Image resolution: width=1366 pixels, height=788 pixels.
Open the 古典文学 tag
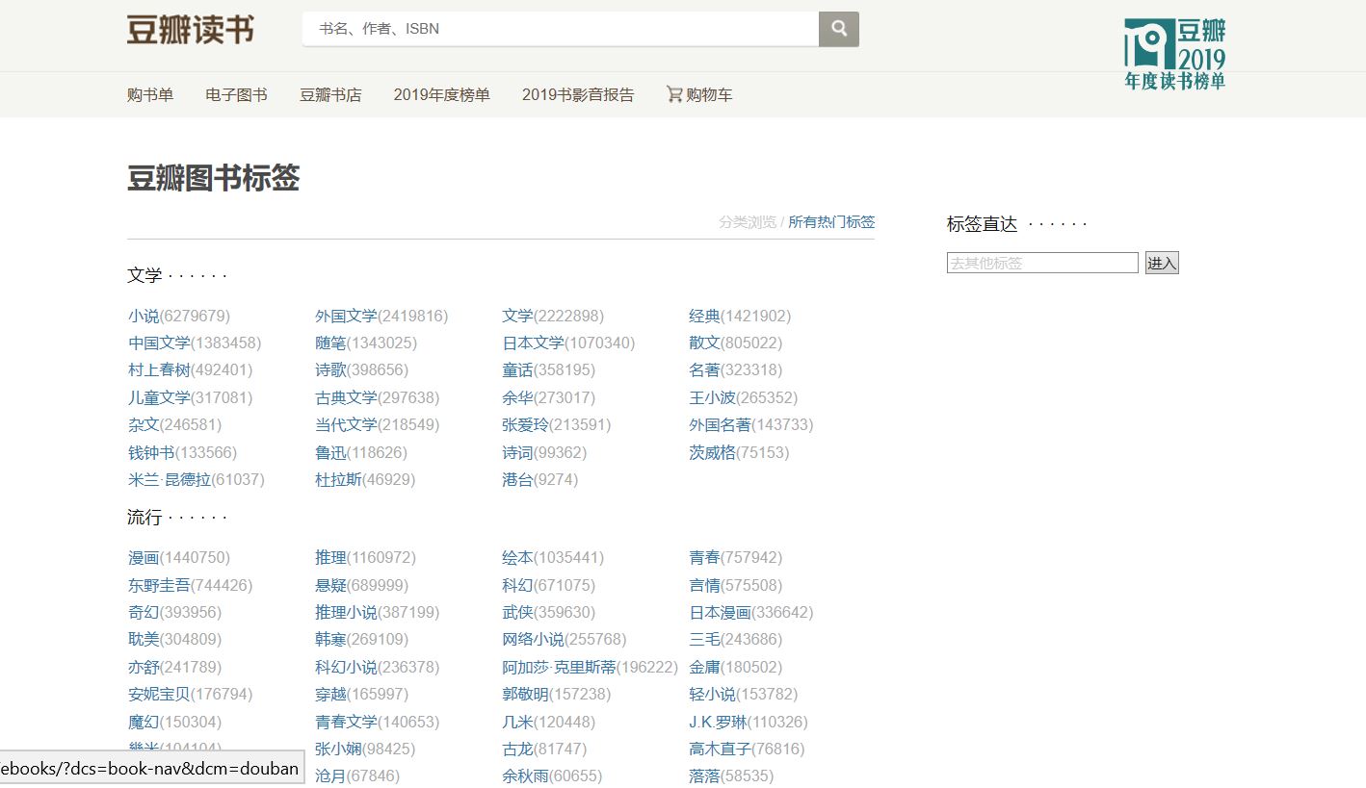(346, 397)
